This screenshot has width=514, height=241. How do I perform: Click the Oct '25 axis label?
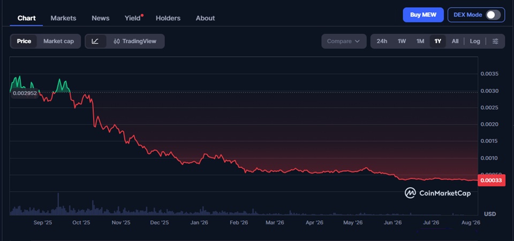(x=81, y=223)
